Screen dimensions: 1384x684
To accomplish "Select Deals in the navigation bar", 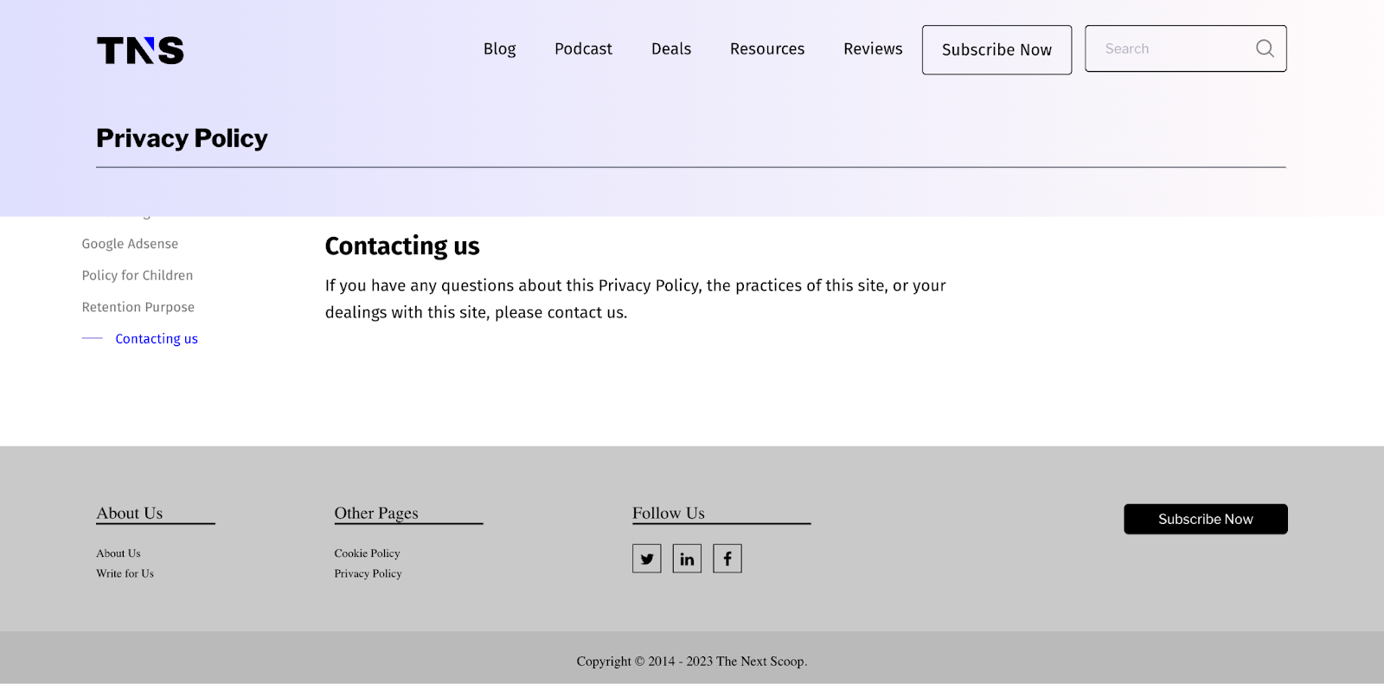I will coord(671,49).
